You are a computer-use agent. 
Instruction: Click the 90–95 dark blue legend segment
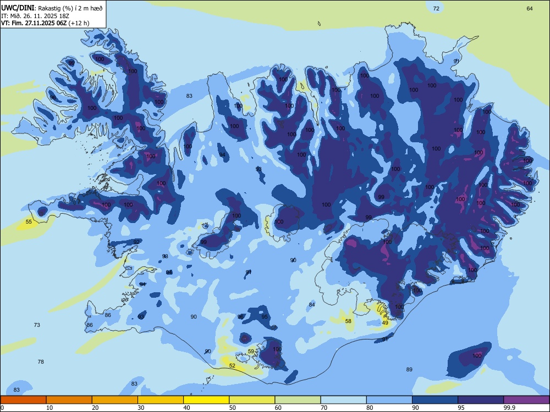point(435,400)
